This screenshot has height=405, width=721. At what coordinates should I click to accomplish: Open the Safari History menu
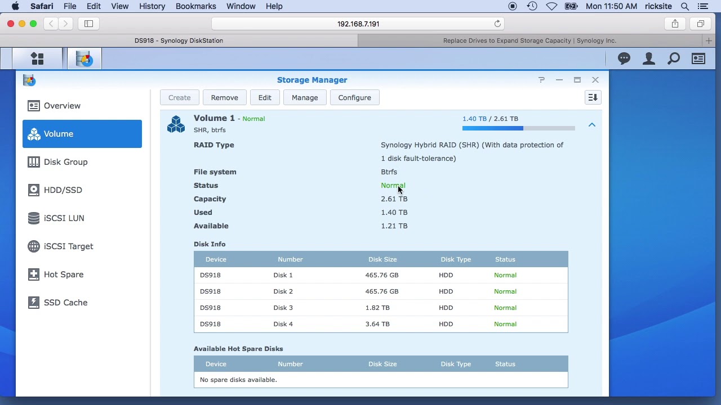point(152,6)
